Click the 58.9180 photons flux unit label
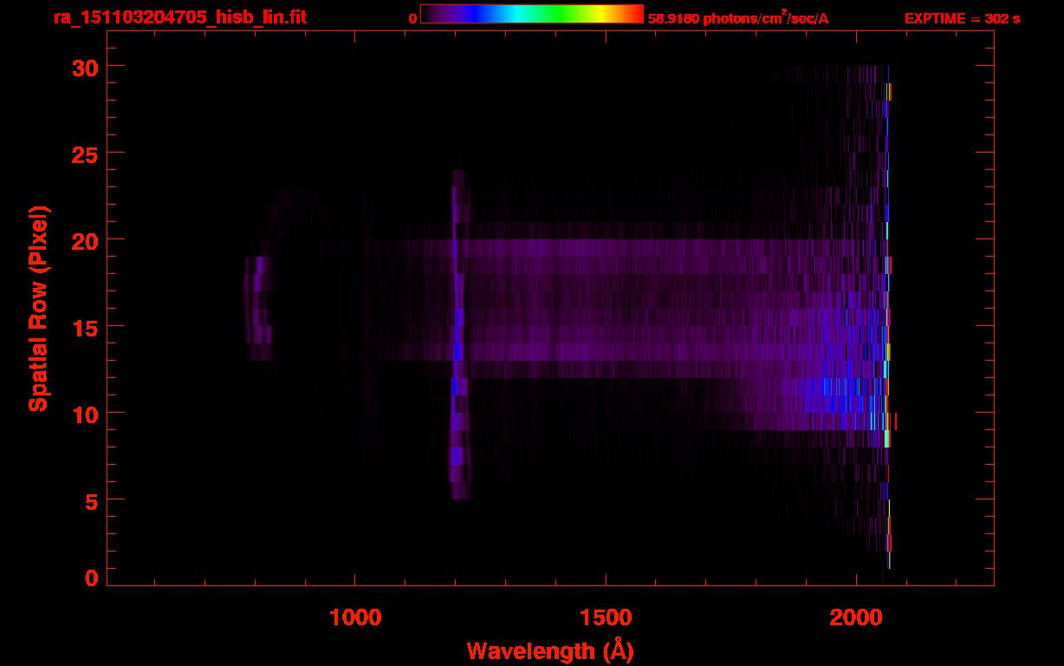Viewport: 1064px width, 666px height. (738, 17)
